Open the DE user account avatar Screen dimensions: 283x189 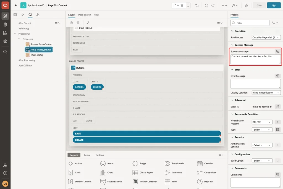(5, 183)
